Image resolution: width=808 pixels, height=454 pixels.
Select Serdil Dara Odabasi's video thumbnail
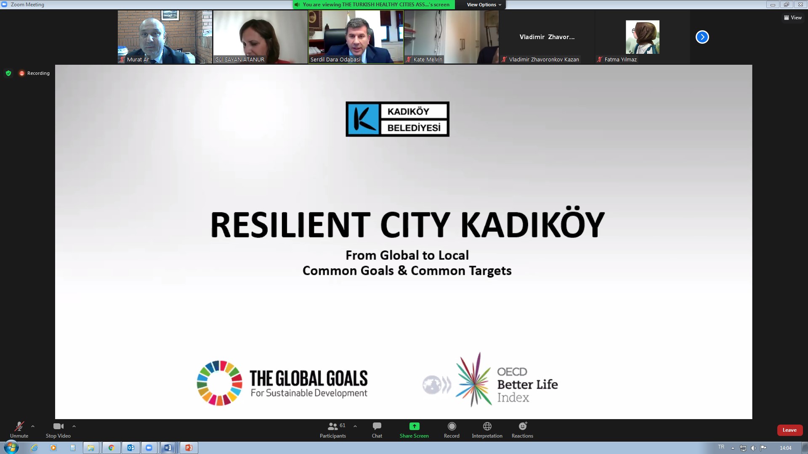pyautogui.click(x=356, y=37)
